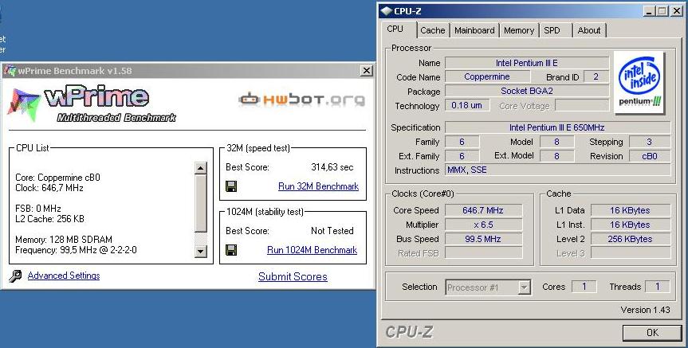The width and height of the screenshot is (688, 348).
Task: Click the empty Rated FSB field
Action: (484, 253)
